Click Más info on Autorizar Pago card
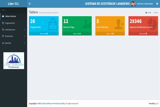This screenshot has width=160, height=107. 77,34
